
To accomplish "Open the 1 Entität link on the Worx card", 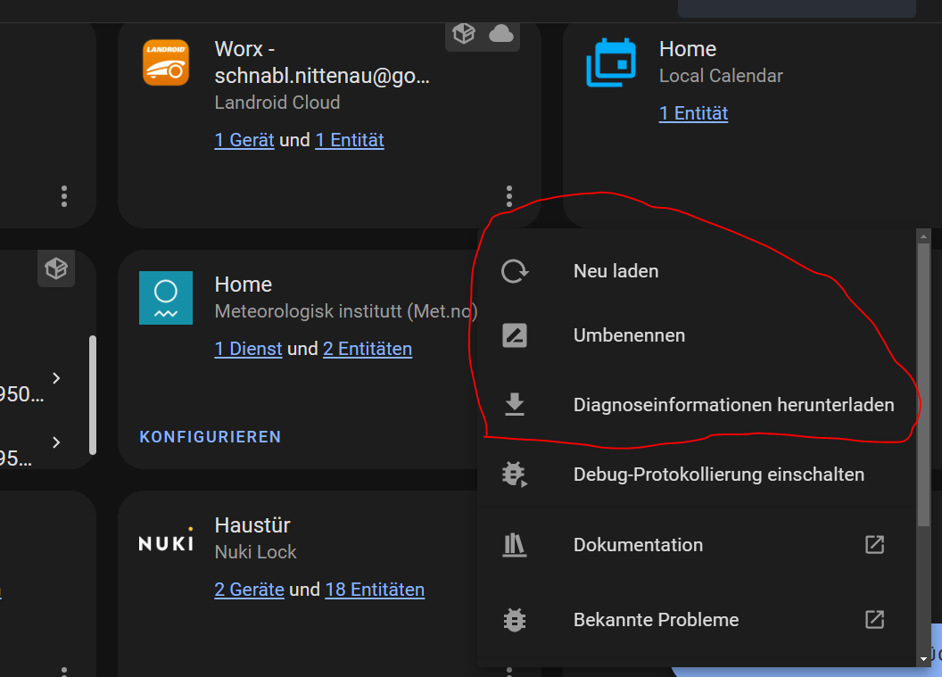I will tap(350, 140).
